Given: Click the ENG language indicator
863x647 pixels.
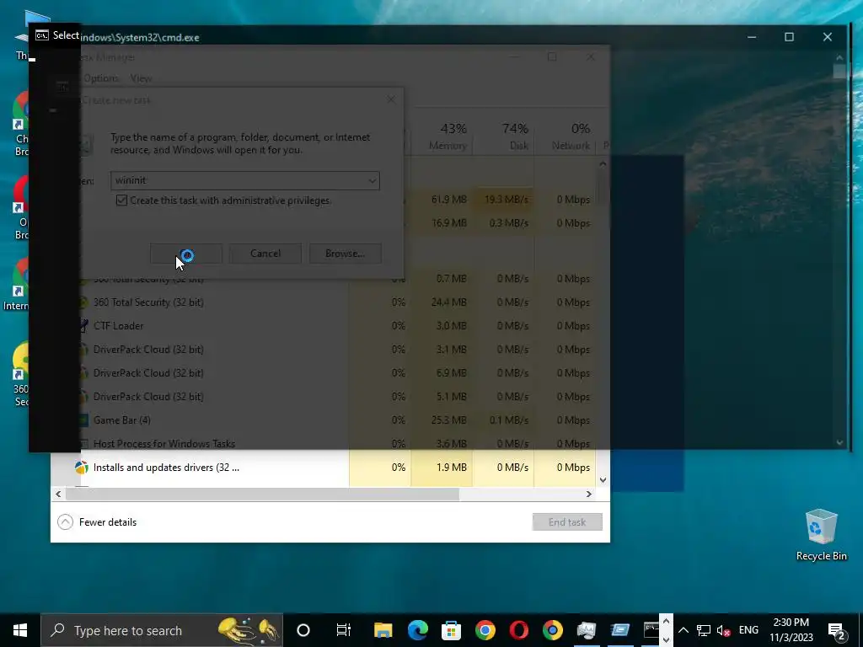Looking at the screenshot, I should point(748,630).
